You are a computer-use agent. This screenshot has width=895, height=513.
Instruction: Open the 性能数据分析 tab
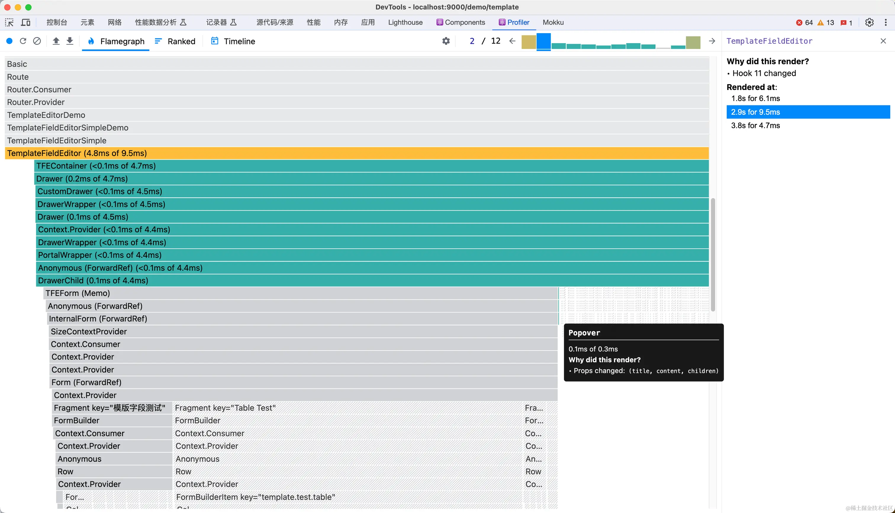(x=160, y=23)
